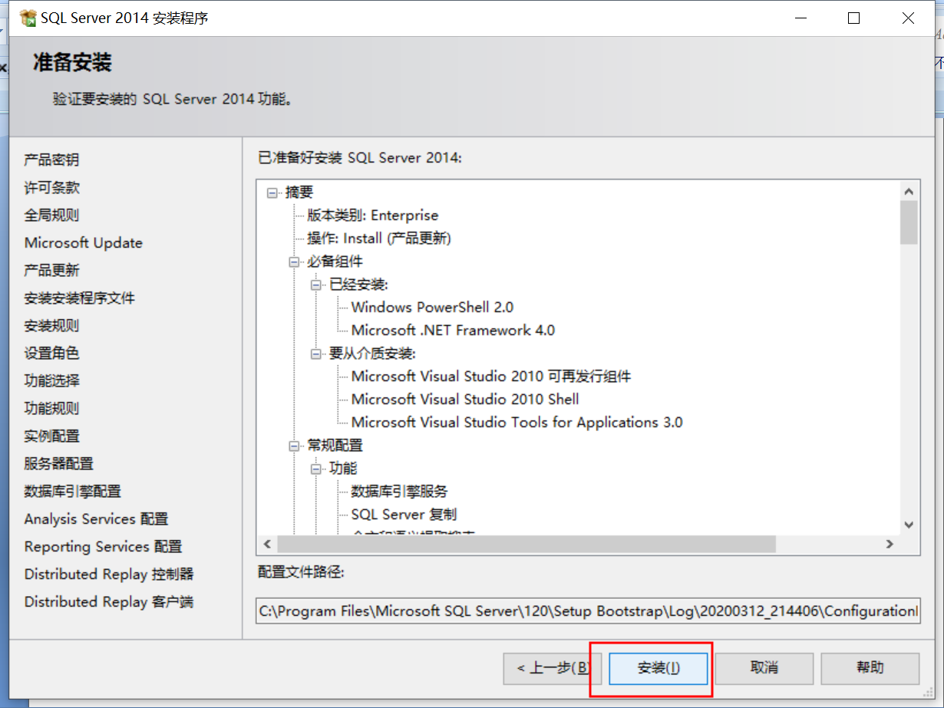
Task: Select the 数据库引擎服务 tree row
Action: [x=400, y=492]
